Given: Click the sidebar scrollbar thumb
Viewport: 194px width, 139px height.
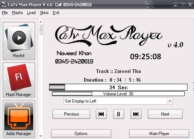Looking at the screenshot, I should coord(41,30).
